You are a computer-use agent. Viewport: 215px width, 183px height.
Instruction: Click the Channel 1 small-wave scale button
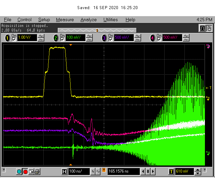[41, 40]
